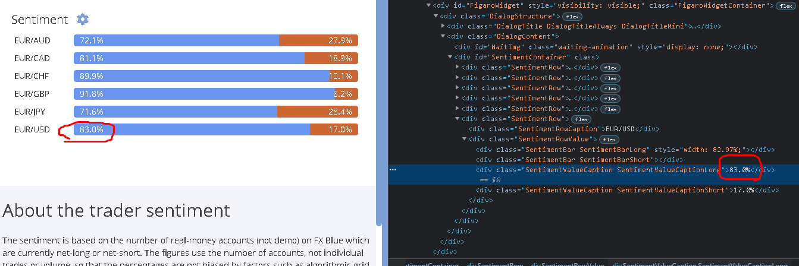Click the EUR/AUD blue long sentiment bar
Viewport: 799px width, 266px height.
pos(177,40)
